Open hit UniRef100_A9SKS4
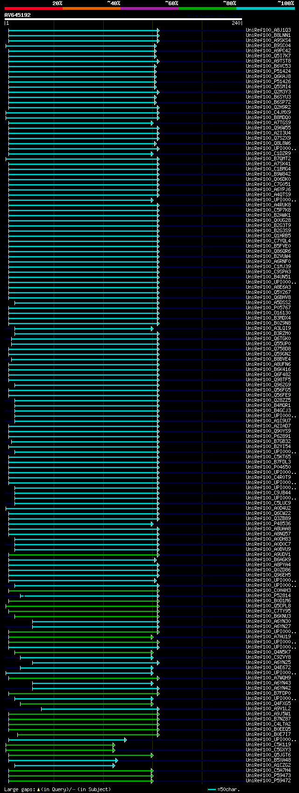The width and height of the screenshot is (299, 793). coord(268,41)
